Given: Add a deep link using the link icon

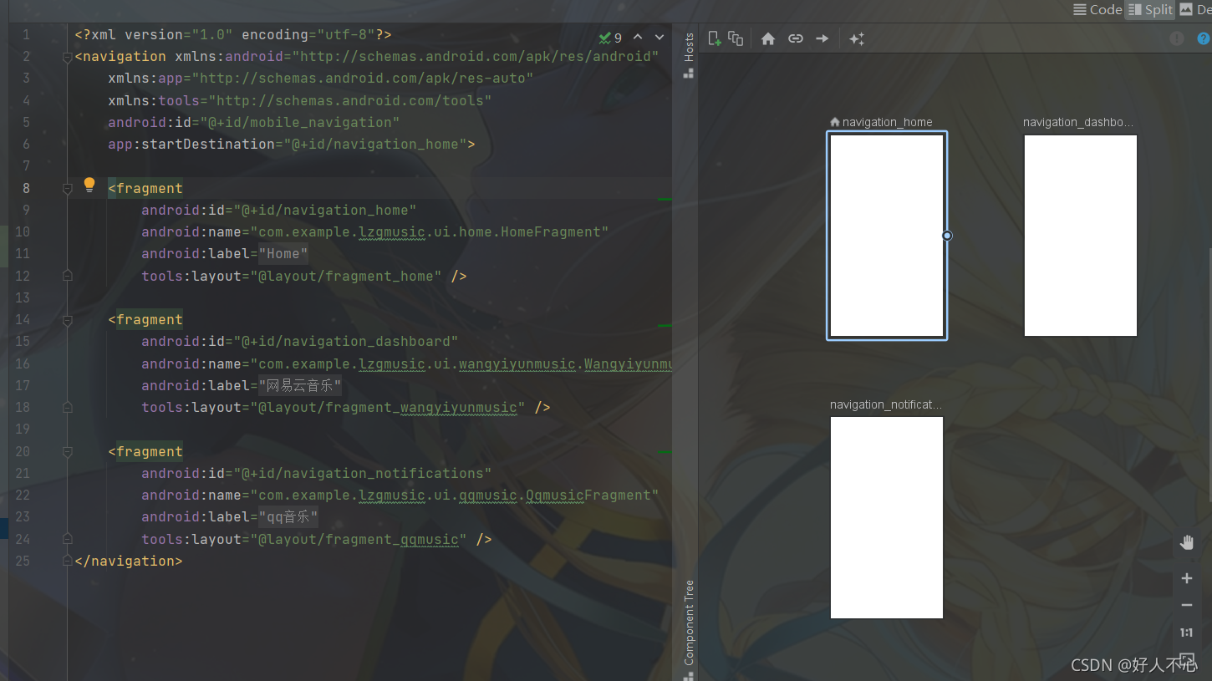Looking at the screenshot, I should pos(795,38).
